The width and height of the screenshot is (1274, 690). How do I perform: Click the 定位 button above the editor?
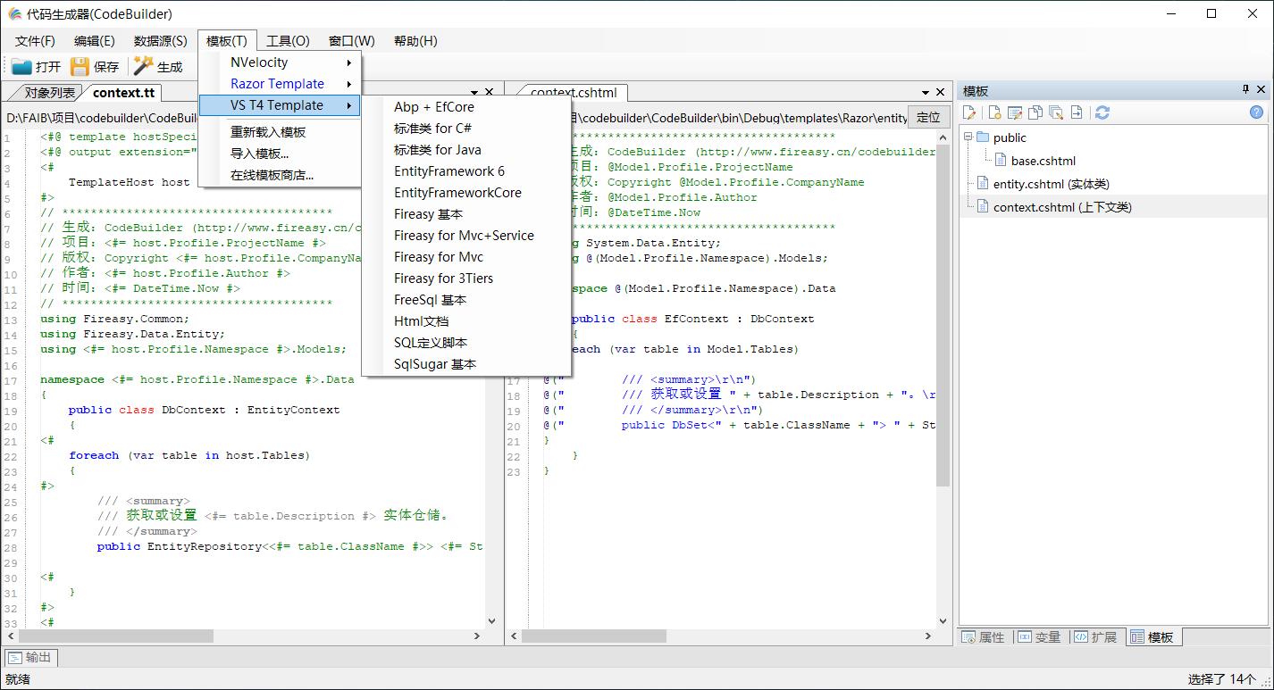pyautogui.click(x=927, y=117)
